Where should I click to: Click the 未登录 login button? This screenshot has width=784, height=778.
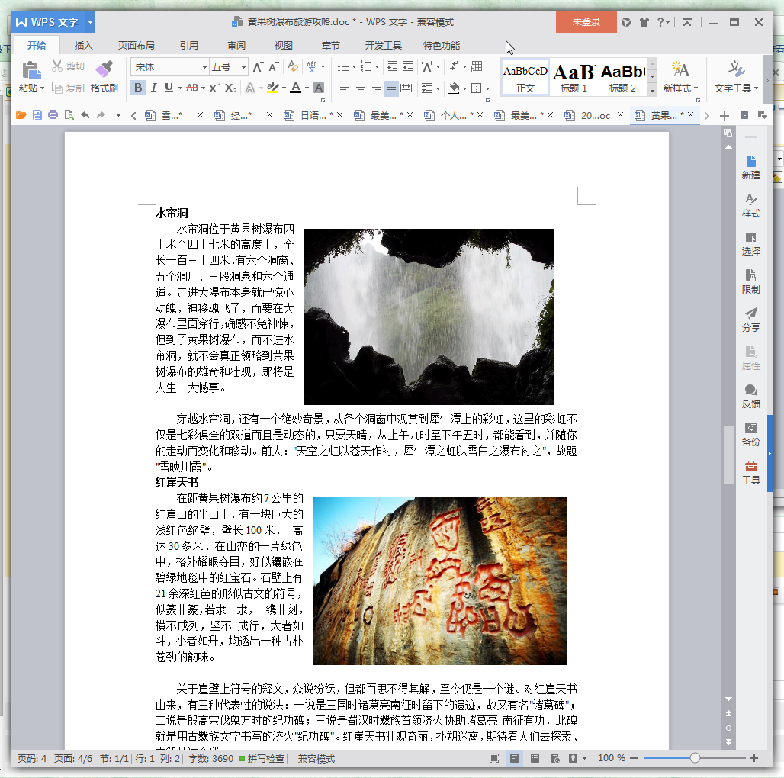coord(586,22)
